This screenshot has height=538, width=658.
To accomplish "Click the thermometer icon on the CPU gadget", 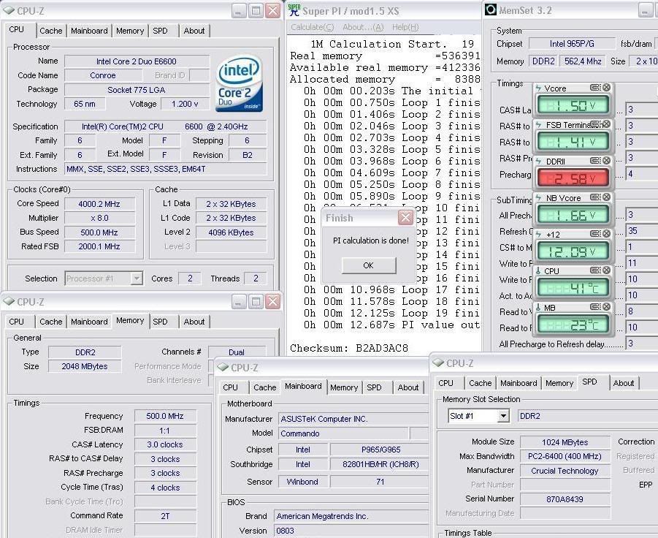I will coord(538,271).
